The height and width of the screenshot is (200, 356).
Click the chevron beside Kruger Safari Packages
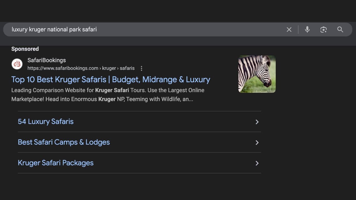click(257, 163)
